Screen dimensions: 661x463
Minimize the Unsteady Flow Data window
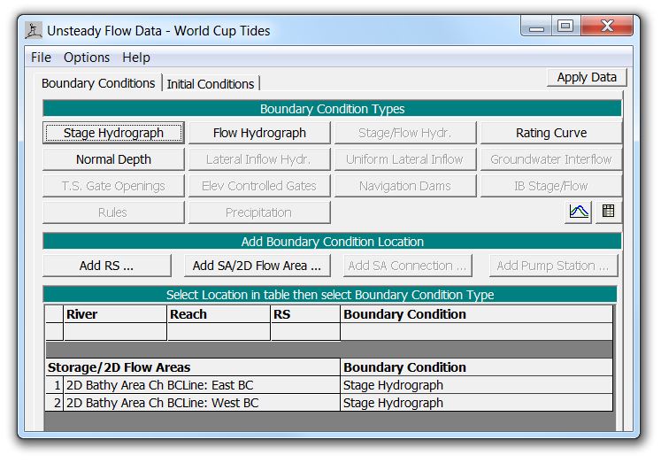point(536,27)
